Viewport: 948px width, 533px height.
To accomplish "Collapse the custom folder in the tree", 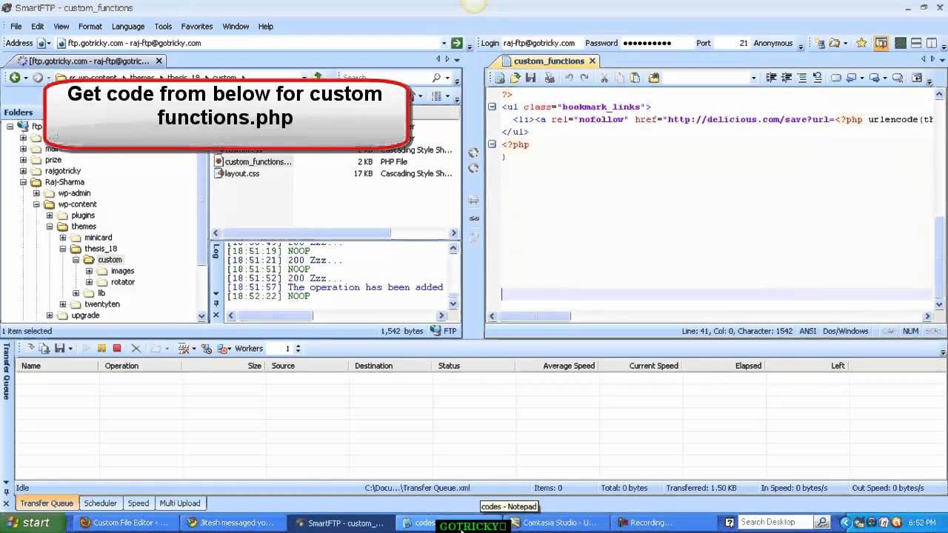I will (x=76, y=260).
